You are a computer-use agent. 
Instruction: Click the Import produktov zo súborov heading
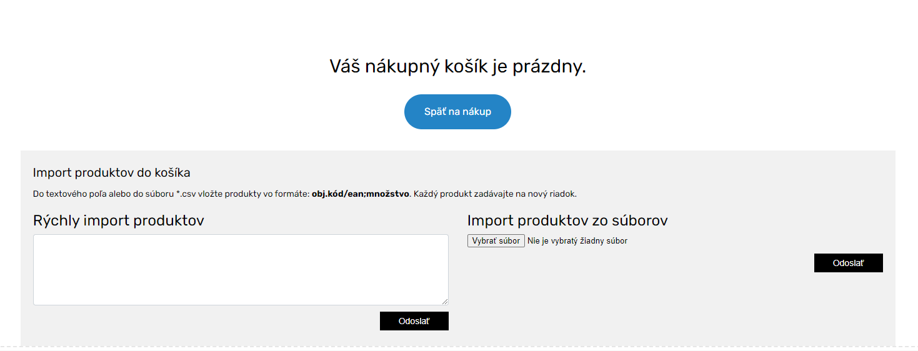click(567, 220)
